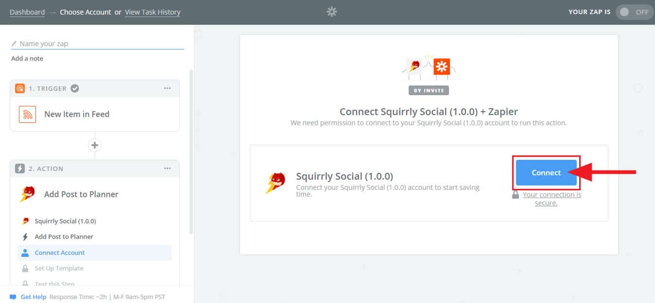Click the lightning action step badge icon
Image resolution: width=655 pixels, height=303 pixels.
pyautogui.click(x=20, y=168)
